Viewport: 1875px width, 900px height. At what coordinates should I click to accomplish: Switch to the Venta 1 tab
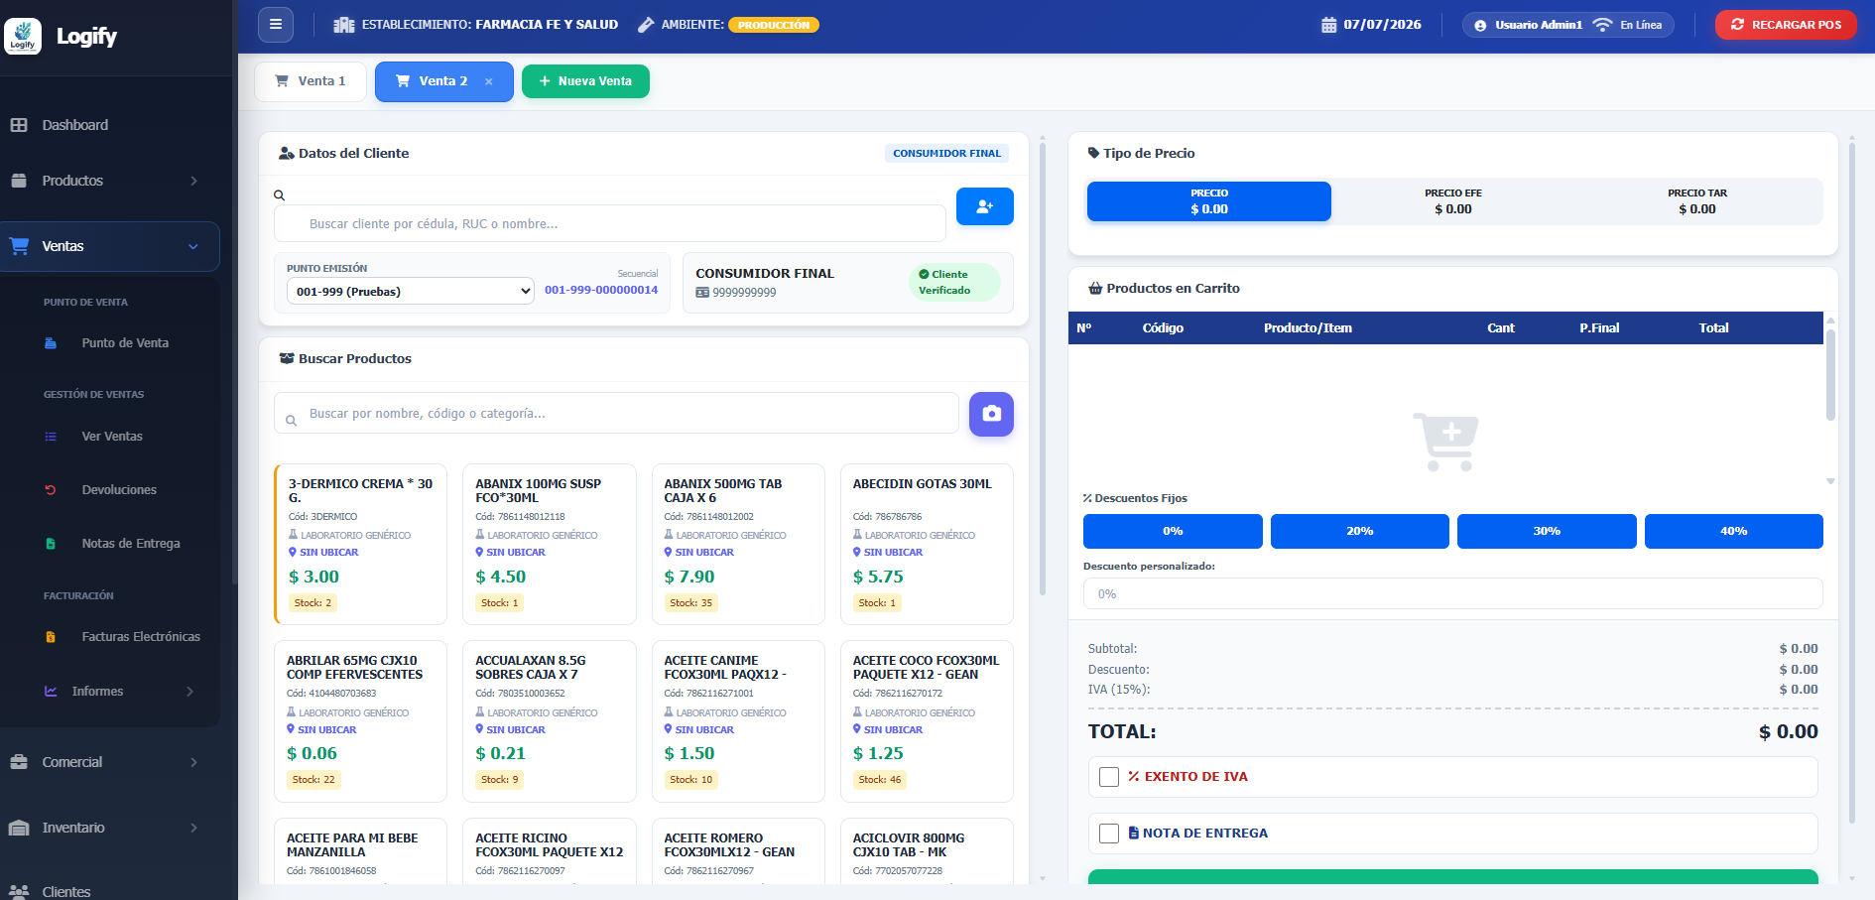coord(311,81)
